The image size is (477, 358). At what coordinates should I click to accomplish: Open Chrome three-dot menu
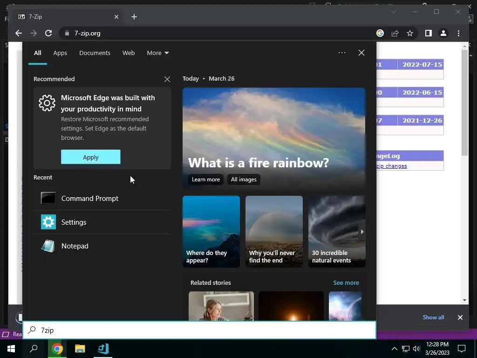pyautogui.click(x=458, y=33)
